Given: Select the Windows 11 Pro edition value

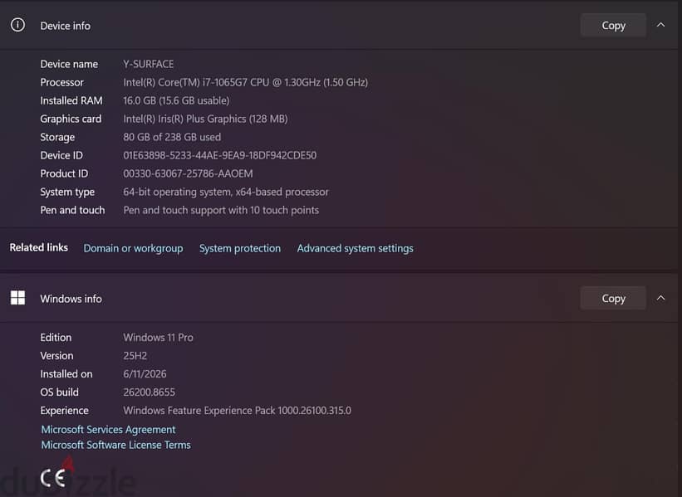Looking at the screenshot, I should 159,337.
